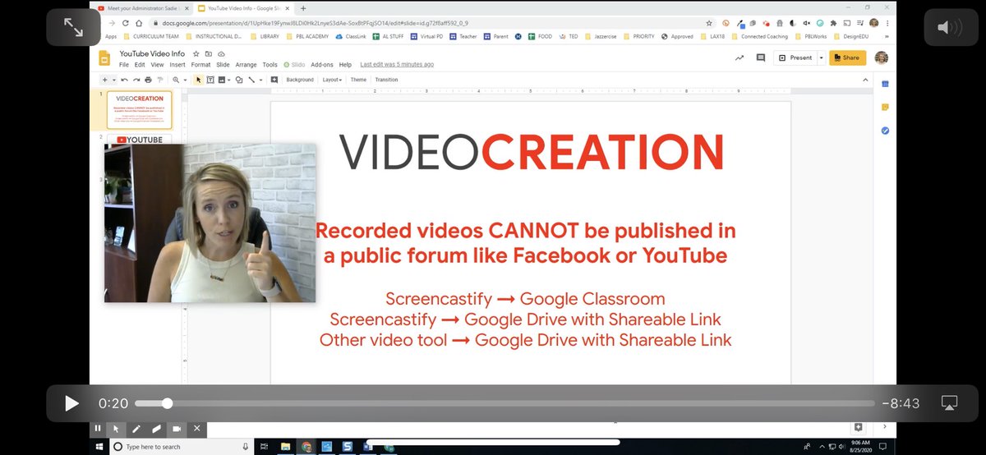Click the Paint format icon
Image resolution: width=986 pixels, height=455 pixels.
coord(159,80)
